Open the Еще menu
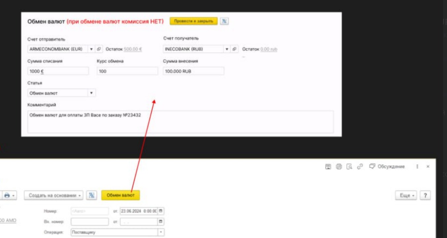Viewport: 447px width, 238px height. tap(406, 195)
